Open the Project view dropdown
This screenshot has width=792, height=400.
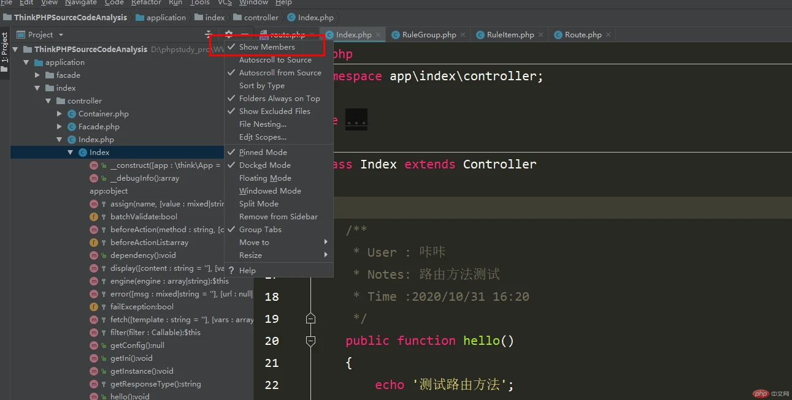coord(61,35)
